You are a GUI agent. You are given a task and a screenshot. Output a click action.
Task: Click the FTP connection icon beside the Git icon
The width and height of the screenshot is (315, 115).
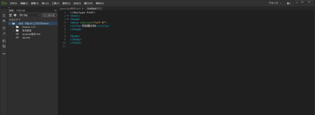coord(10,15)
